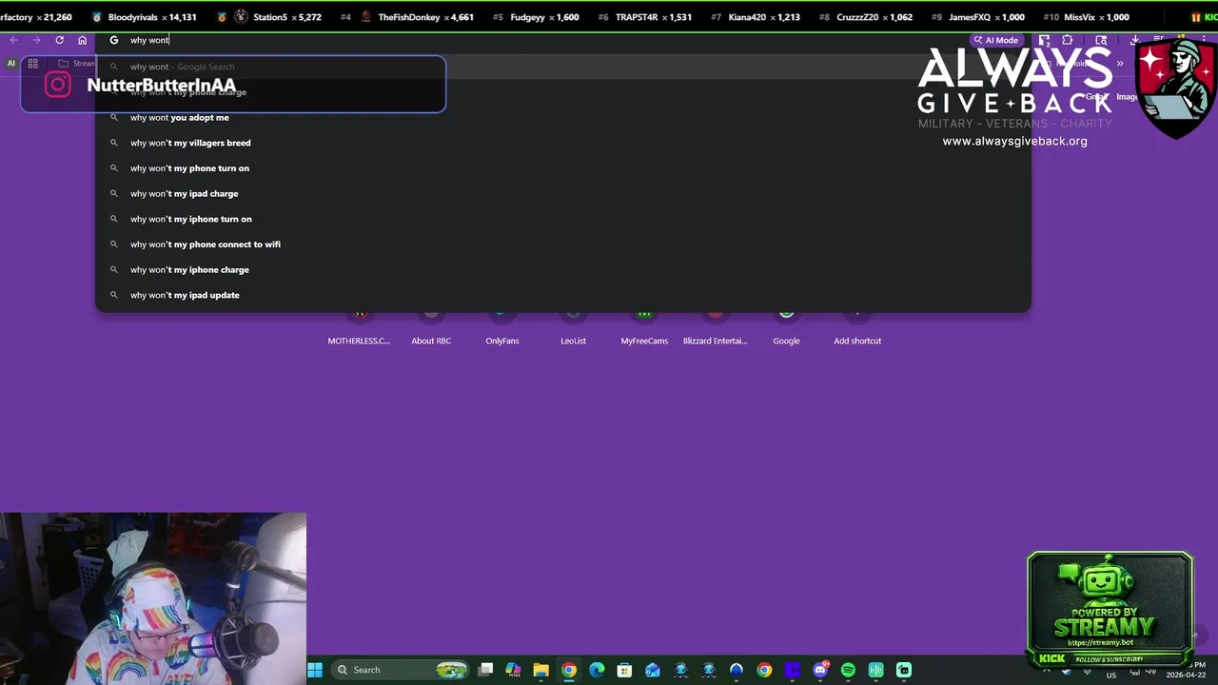The width and height of the screenshot is (1218, 685).
Task: Open File Explorer from taskbar
Action: [540, 670]
